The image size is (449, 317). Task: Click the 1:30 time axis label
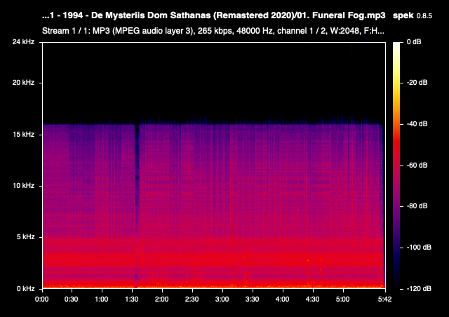point(131,299)
